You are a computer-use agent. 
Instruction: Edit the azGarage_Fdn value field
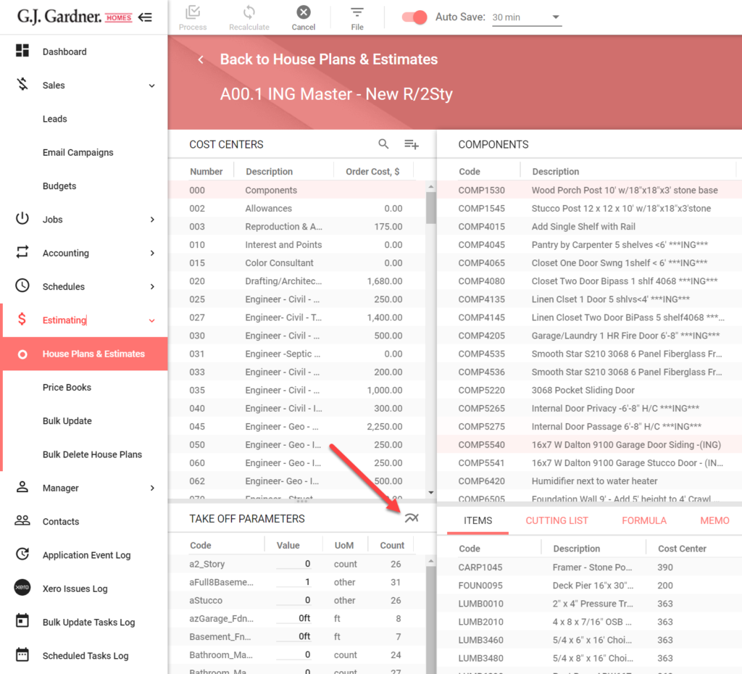293,618
